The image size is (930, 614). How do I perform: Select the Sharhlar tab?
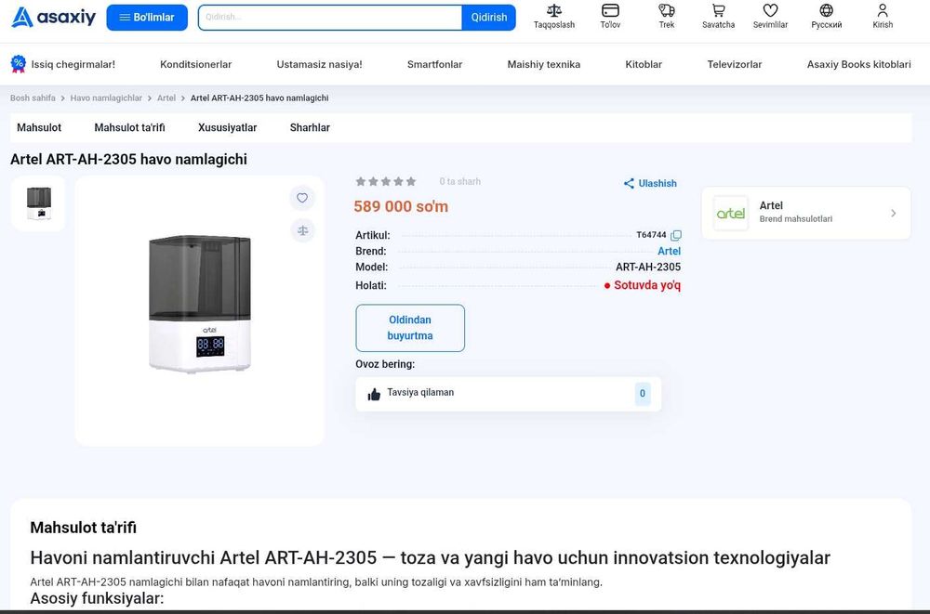(310, 127)
